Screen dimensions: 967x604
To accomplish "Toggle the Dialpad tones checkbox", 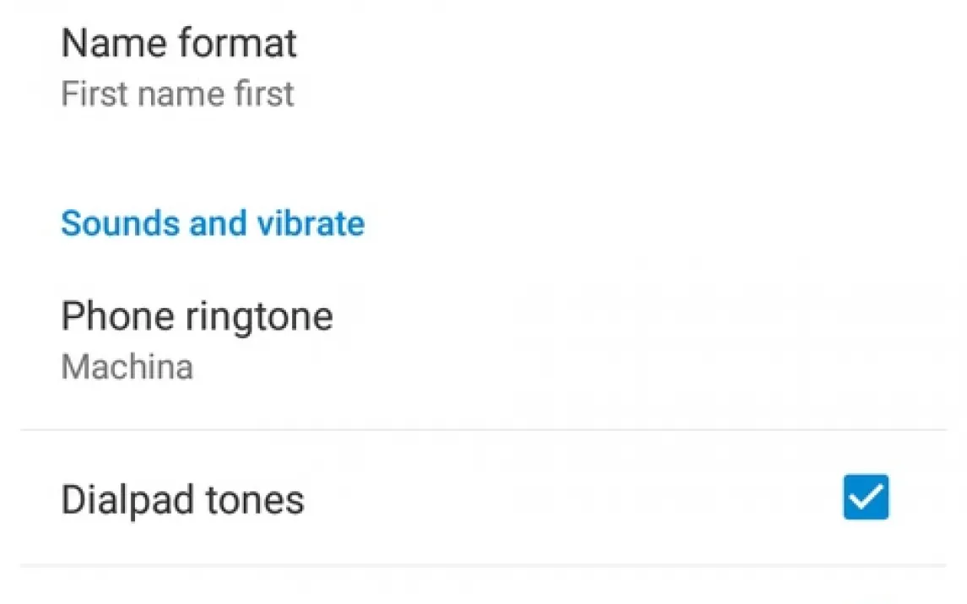I will (866, 497).
